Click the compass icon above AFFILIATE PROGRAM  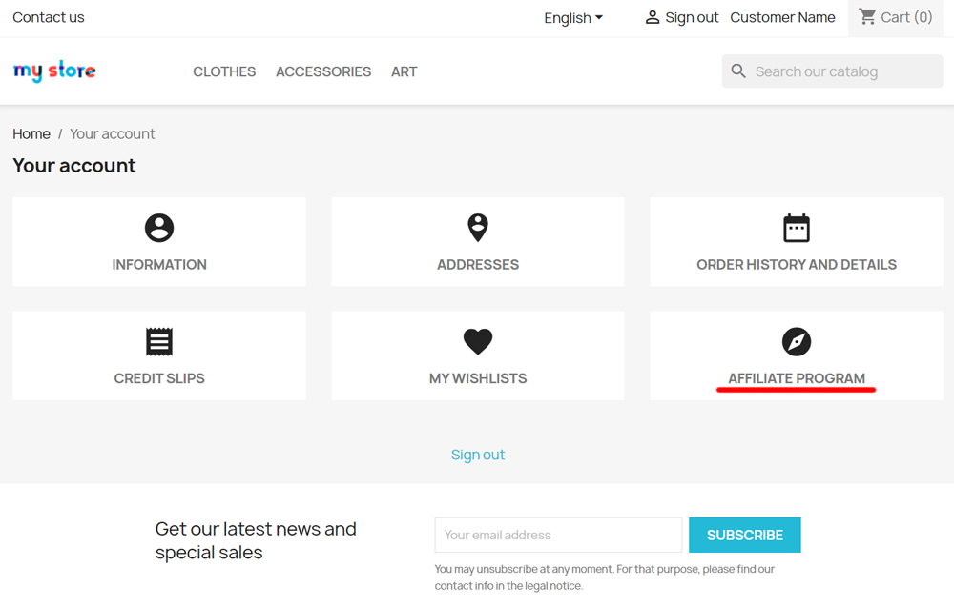tap(797, 341)
